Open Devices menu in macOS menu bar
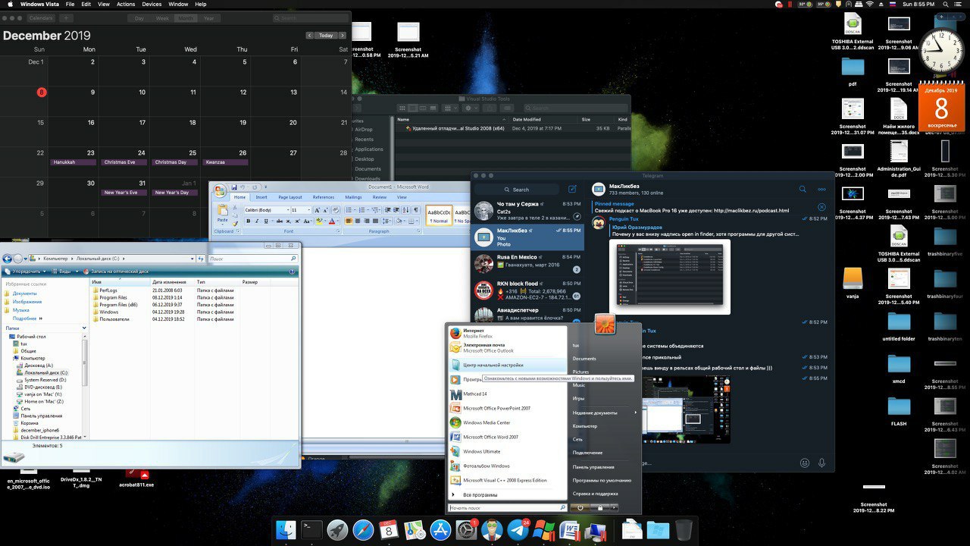 152,5
